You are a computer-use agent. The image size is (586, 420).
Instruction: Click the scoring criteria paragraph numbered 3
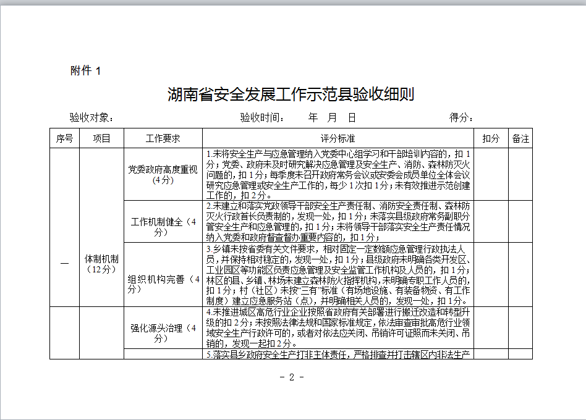[x=338, y=275]
